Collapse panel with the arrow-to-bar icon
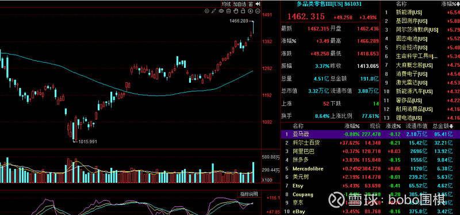The height and width of the screenshot is (215, 460). pos(258,4)
